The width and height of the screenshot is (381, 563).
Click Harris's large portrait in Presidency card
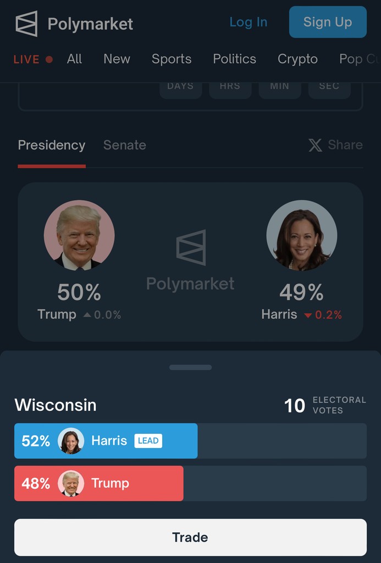click(x=302, y=235)
